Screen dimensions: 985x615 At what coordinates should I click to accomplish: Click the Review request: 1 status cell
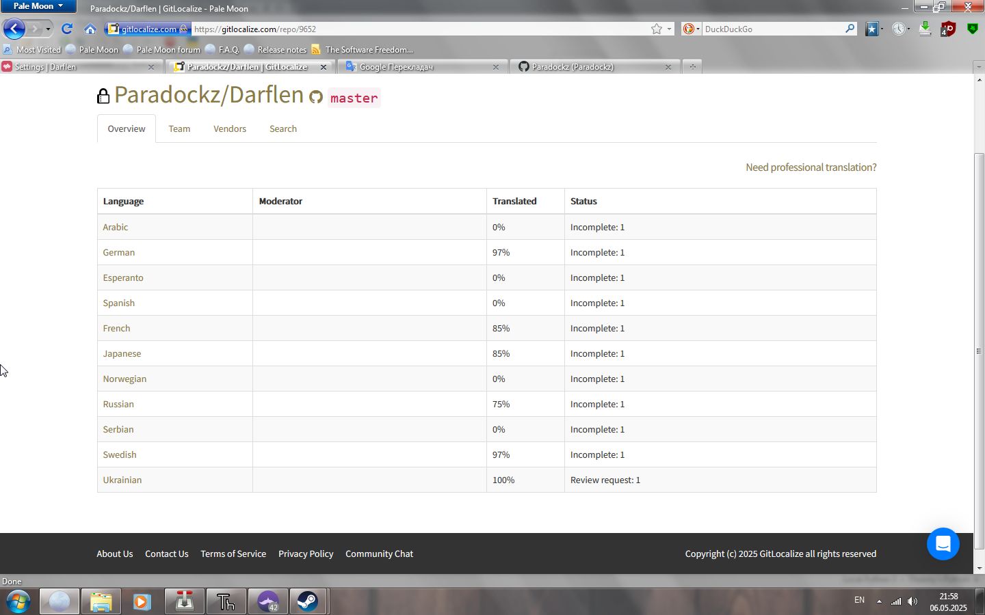pos(720,480)
